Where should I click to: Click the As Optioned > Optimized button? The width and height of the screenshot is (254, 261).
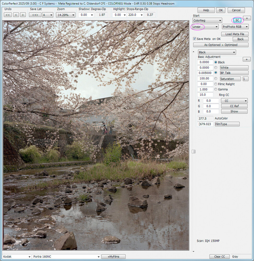[221, 45]
